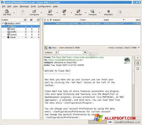The width and height of the screenshot is (142, 125).
Task: Select the Drafts folder
Action: [x=20, y=32]
